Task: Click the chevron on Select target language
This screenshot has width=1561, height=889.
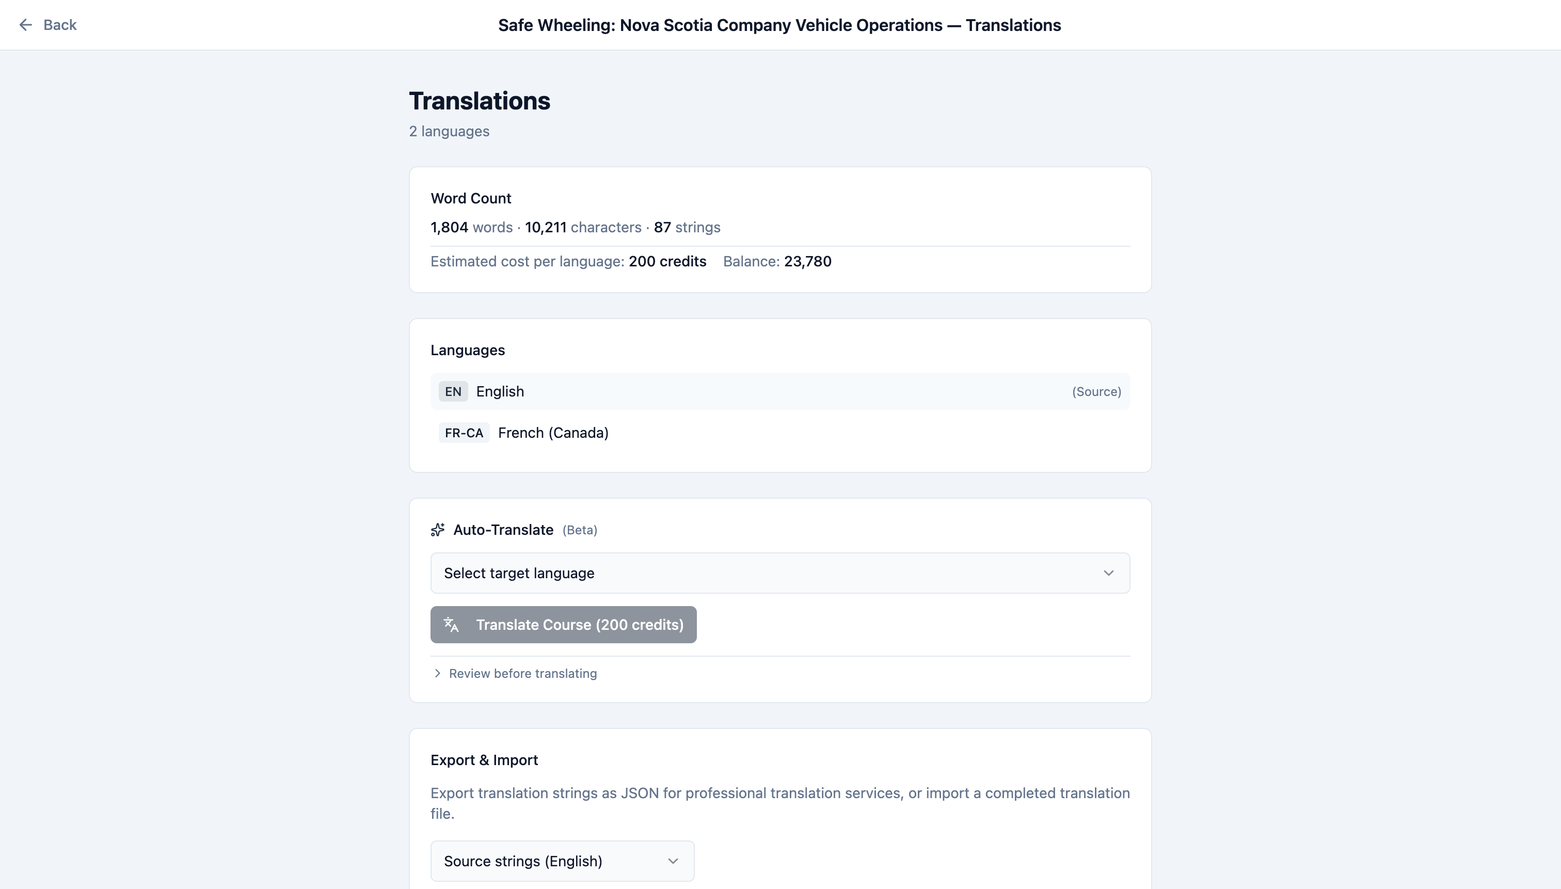Action: pyautogui.click(x=1109, y=573)
